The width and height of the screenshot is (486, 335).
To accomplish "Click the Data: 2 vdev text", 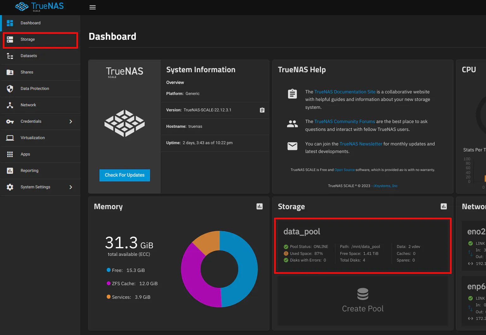I will tap(408, 247).
